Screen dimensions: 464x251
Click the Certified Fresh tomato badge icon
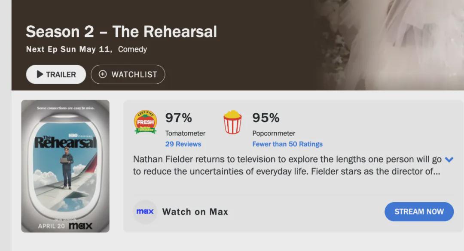145,122
